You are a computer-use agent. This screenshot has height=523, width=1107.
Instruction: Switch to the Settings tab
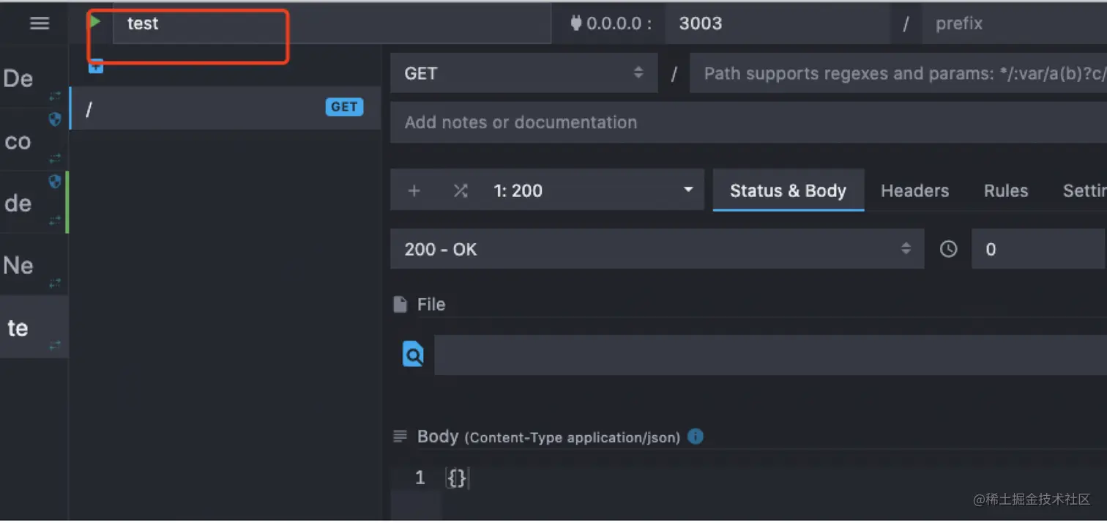point(1084,190)
